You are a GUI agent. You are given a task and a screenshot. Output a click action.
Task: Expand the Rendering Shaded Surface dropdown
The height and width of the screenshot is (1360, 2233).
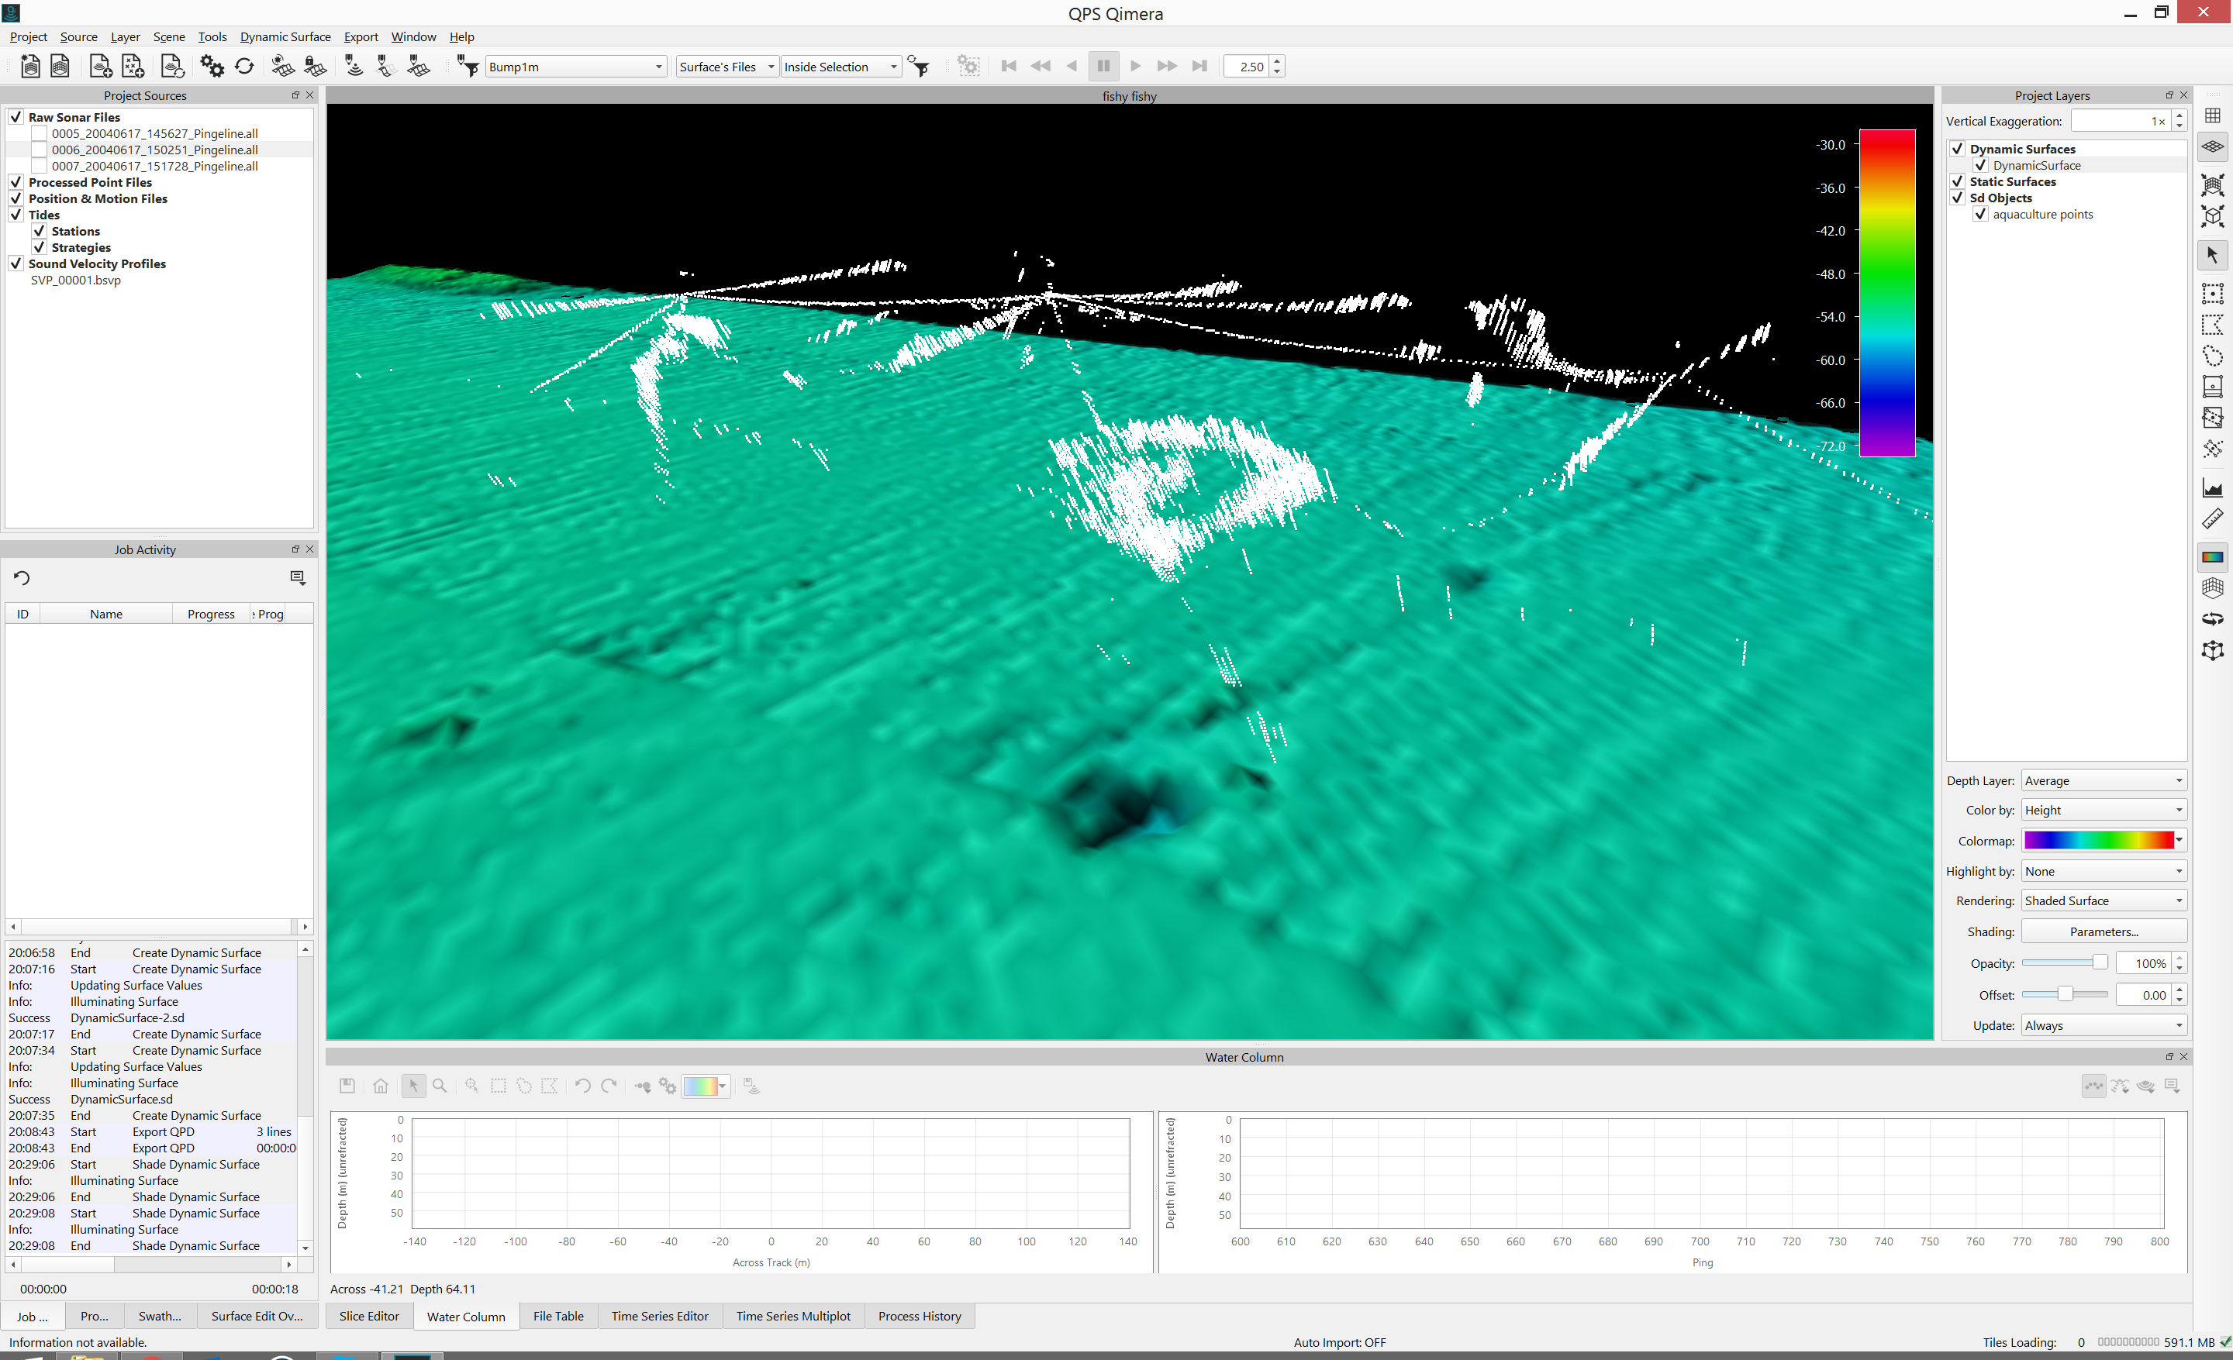tap(2103, 901)
